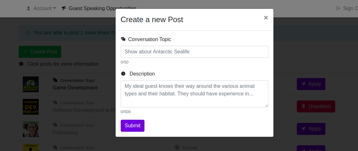
Task: Submit the new post
Action: [x=132, y=125]
